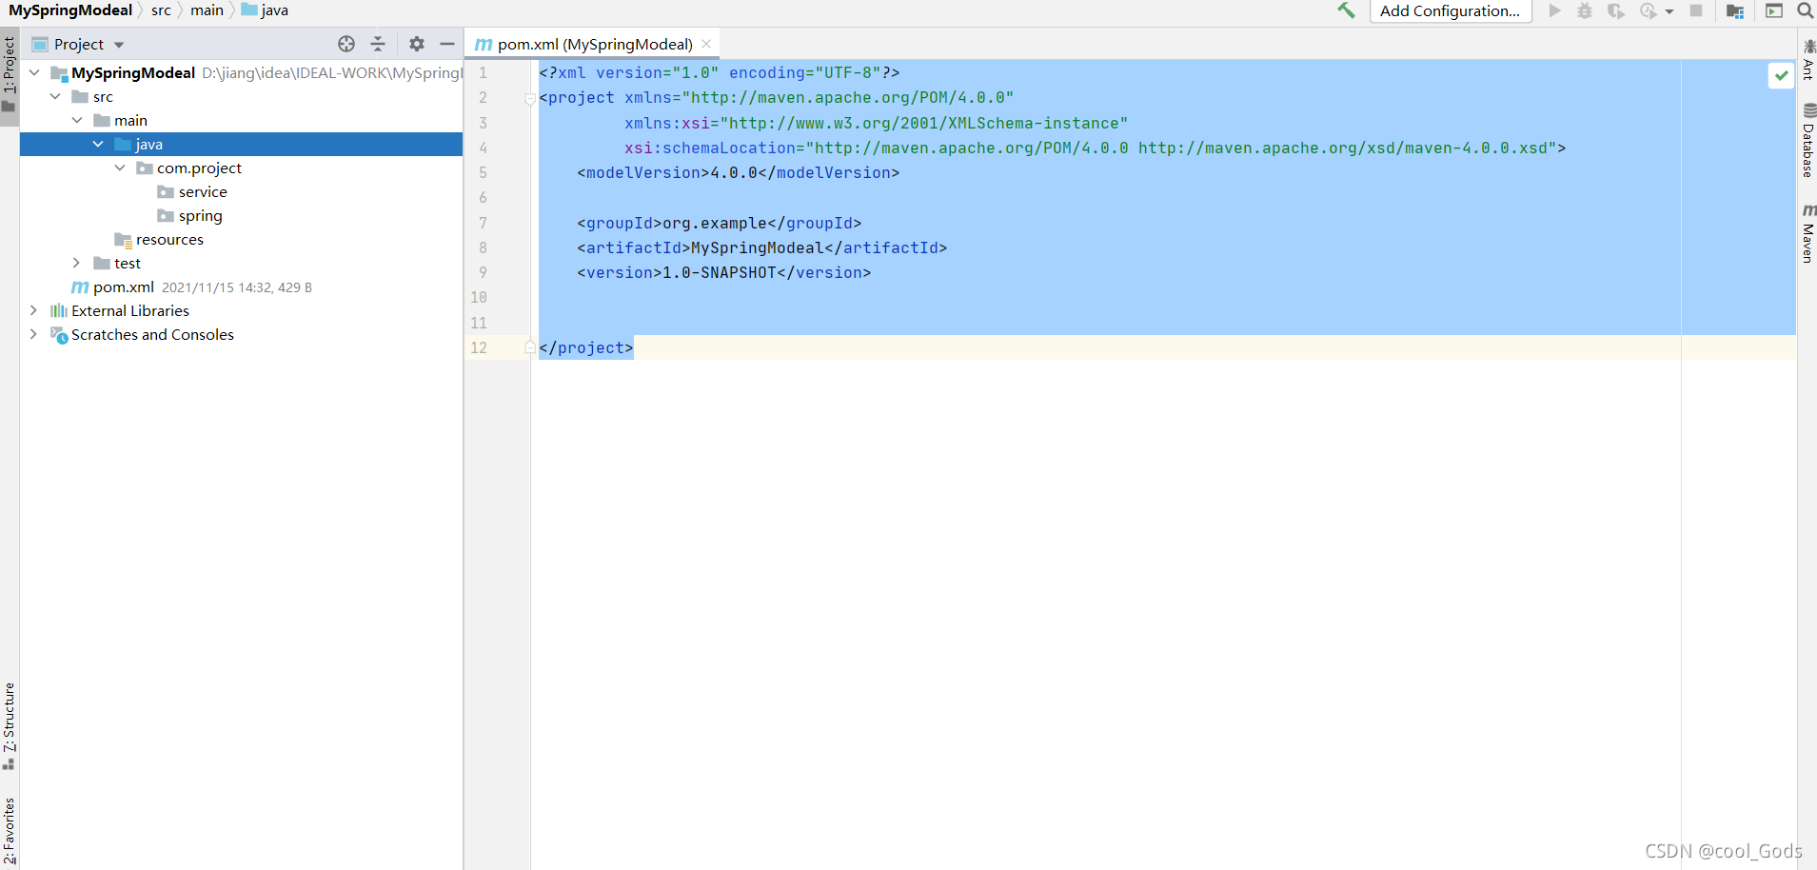Click the xsi:schemaLocation attribute line
The image size is (1817, 870).
coord(1095,148)
